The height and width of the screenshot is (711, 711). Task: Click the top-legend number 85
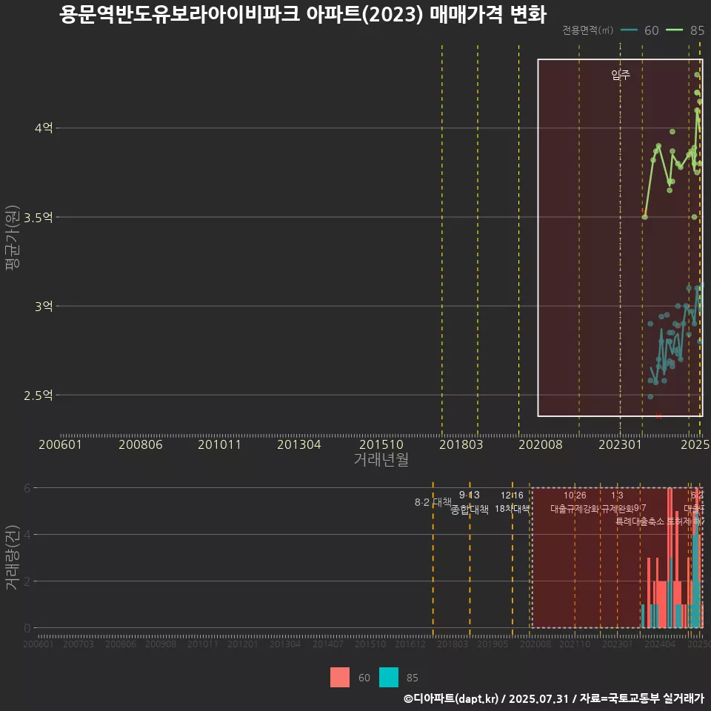coord(697,30)
